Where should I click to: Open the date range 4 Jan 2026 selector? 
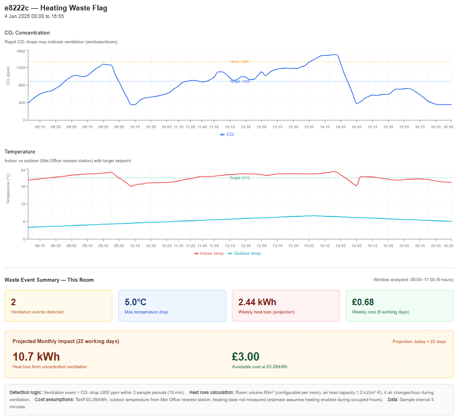point(33,17)
